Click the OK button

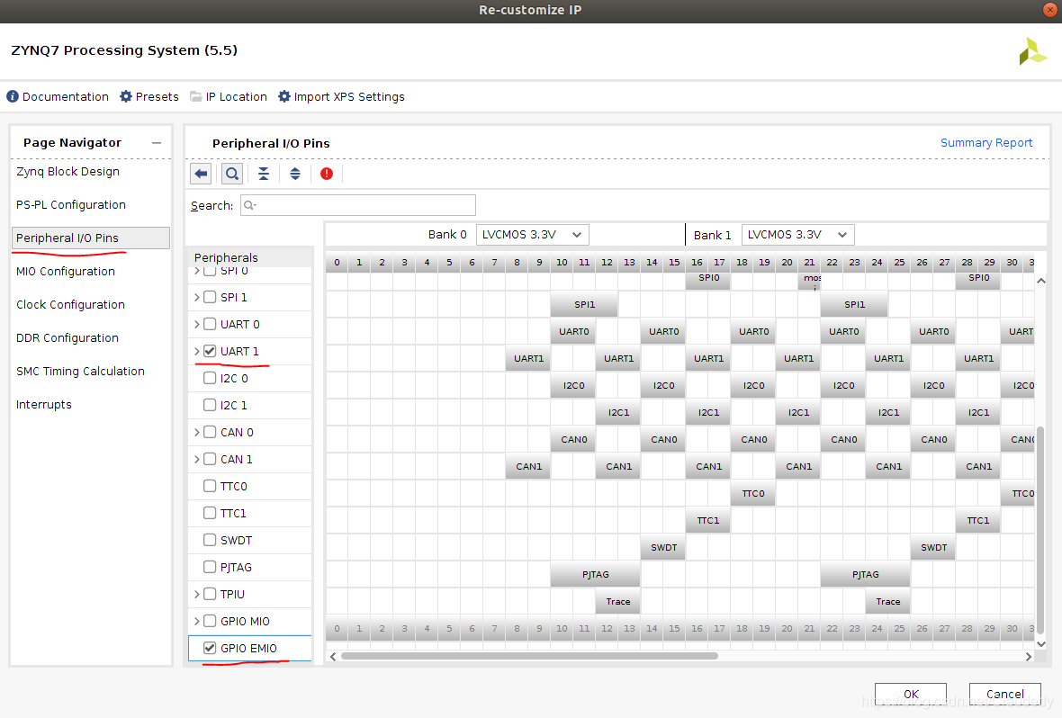click(910, 694)
